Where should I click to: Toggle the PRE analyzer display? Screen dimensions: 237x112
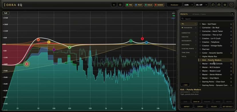129,5
